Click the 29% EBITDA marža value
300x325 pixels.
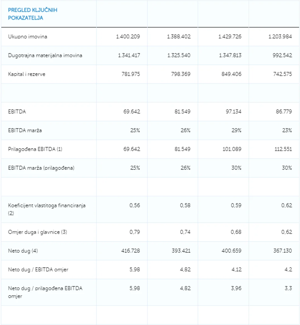236,131
